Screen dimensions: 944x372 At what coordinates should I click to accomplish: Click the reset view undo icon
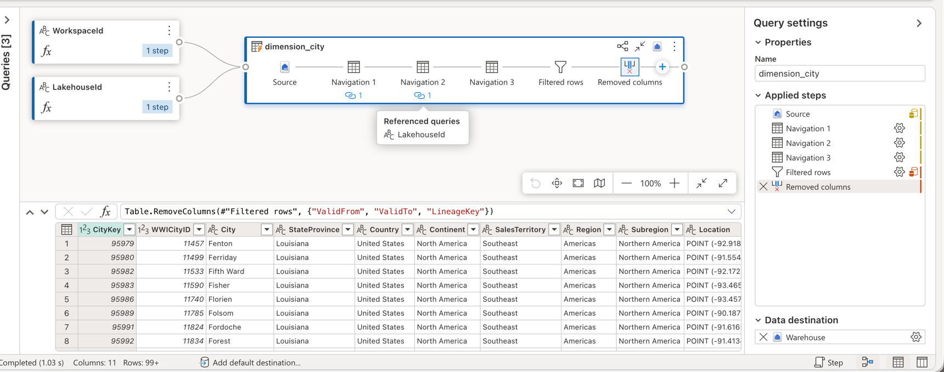click(536, 183)
